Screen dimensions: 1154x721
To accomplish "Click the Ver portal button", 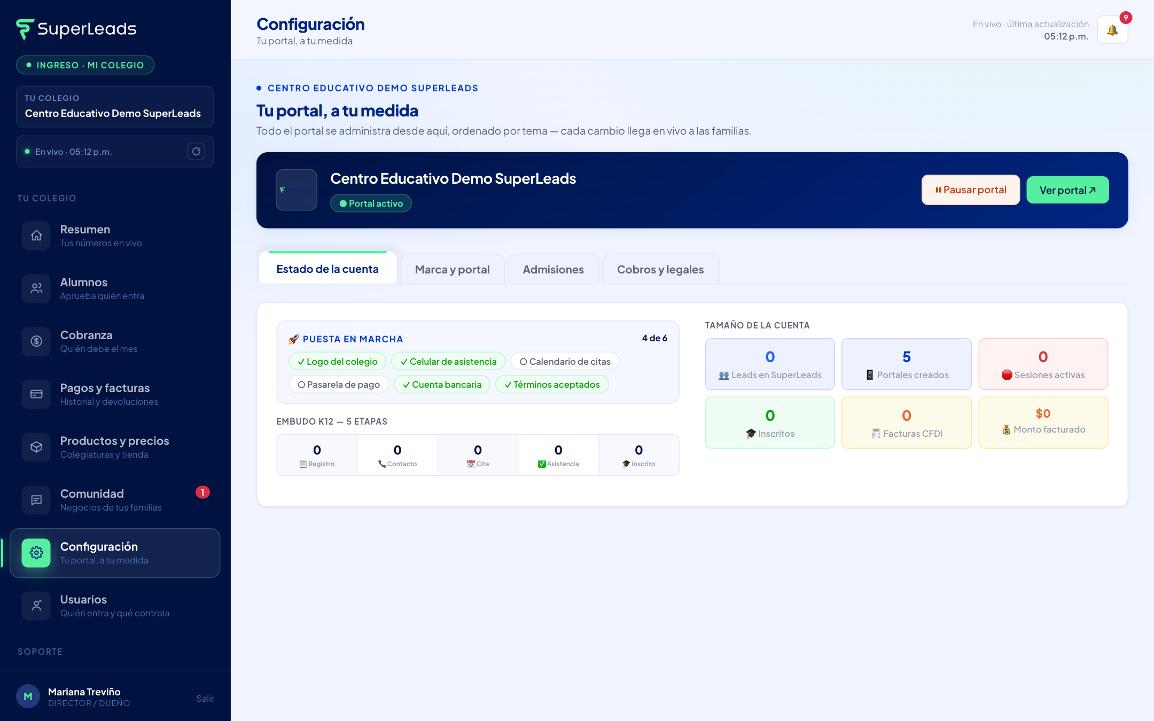I will point(1067,190).
